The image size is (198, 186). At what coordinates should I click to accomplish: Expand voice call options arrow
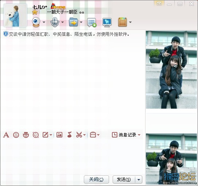click(x=62, y=22)
